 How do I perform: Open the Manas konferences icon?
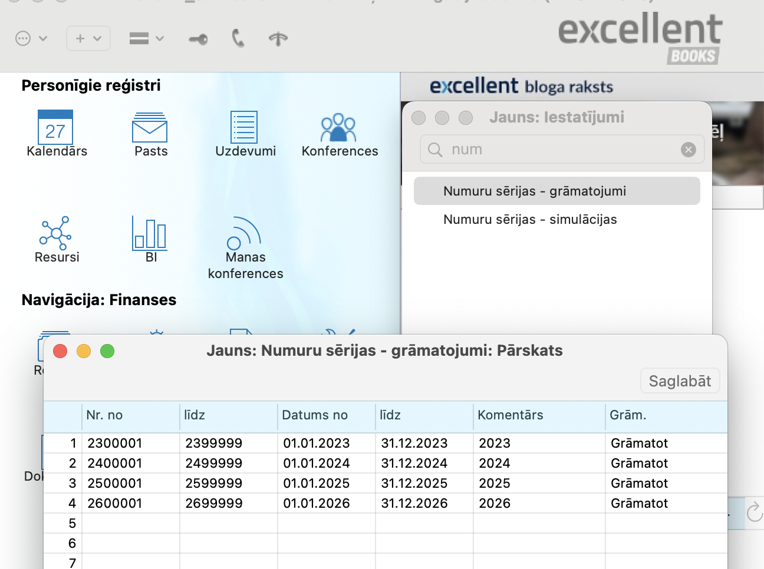244,234
